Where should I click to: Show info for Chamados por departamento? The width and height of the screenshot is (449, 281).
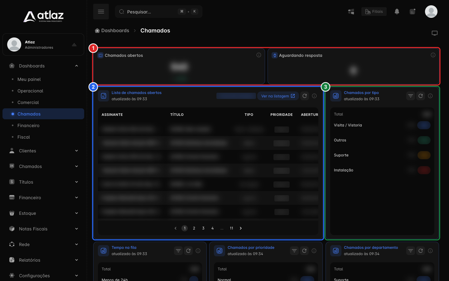[x=430, y=251]
